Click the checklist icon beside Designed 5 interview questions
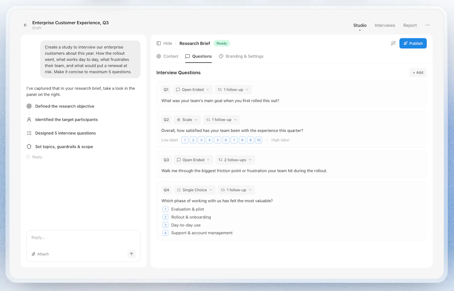Viewport: 454px width, 291px height. [x=29, y=133]
